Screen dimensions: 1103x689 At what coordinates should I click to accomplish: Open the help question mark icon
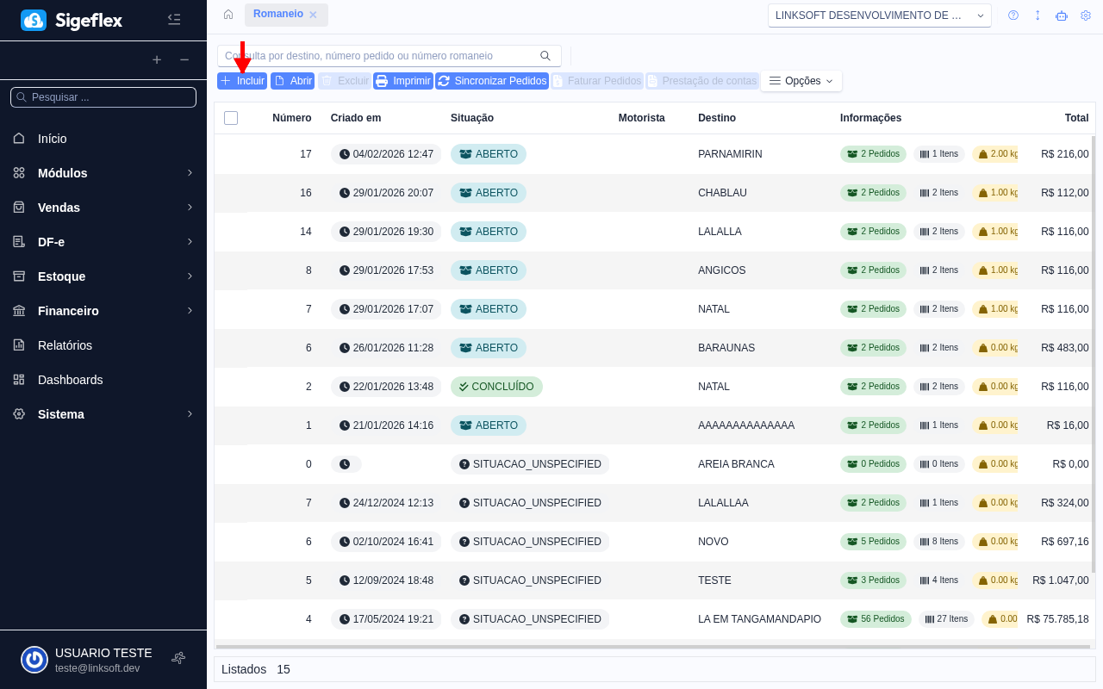pos(1013,16)
